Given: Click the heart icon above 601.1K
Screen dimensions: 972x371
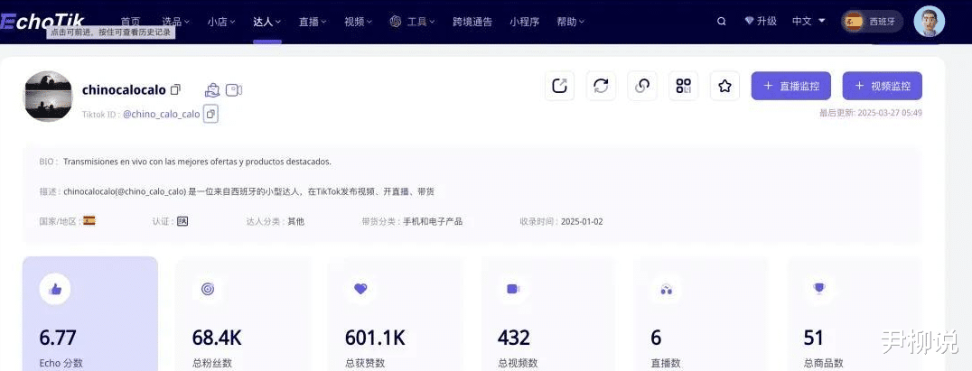Looking at the screenshot, I should pyautogui.click(x=360, y=289).
